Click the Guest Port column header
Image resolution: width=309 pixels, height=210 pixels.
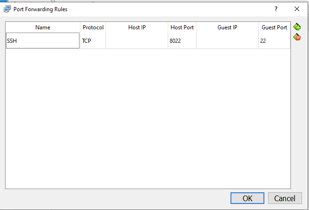(x=274, y=27)
